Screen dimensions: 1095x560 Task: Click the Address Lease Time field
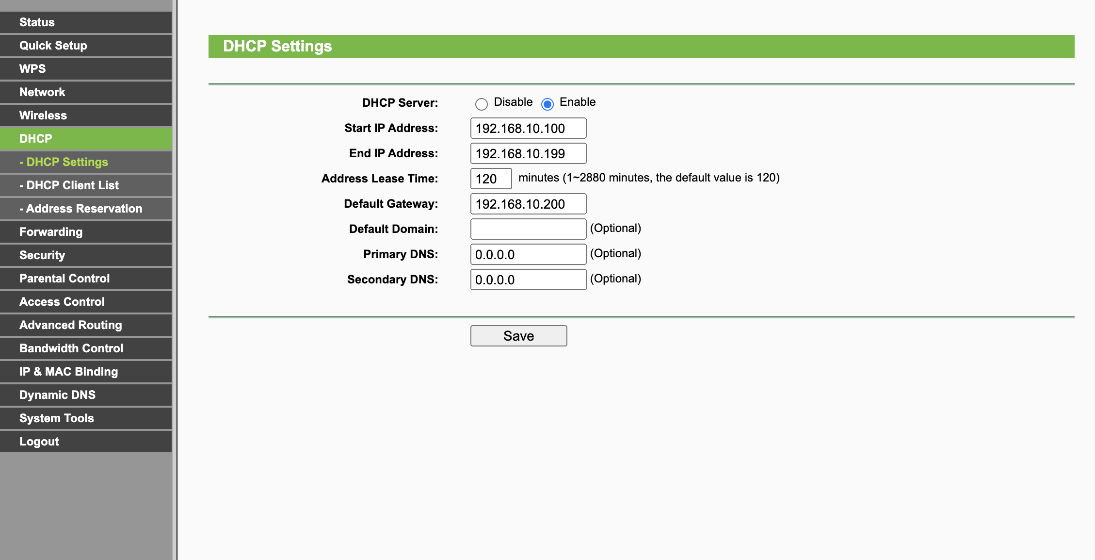tap(491, 179)
